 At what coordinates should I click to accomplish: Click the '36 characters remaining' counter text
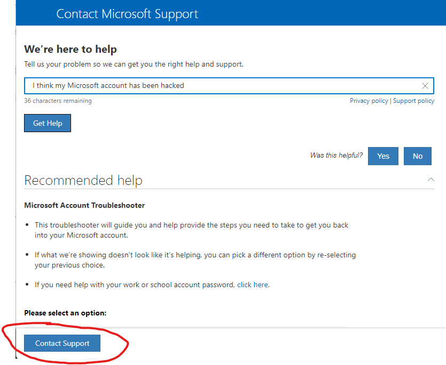(x=58, y=101)
